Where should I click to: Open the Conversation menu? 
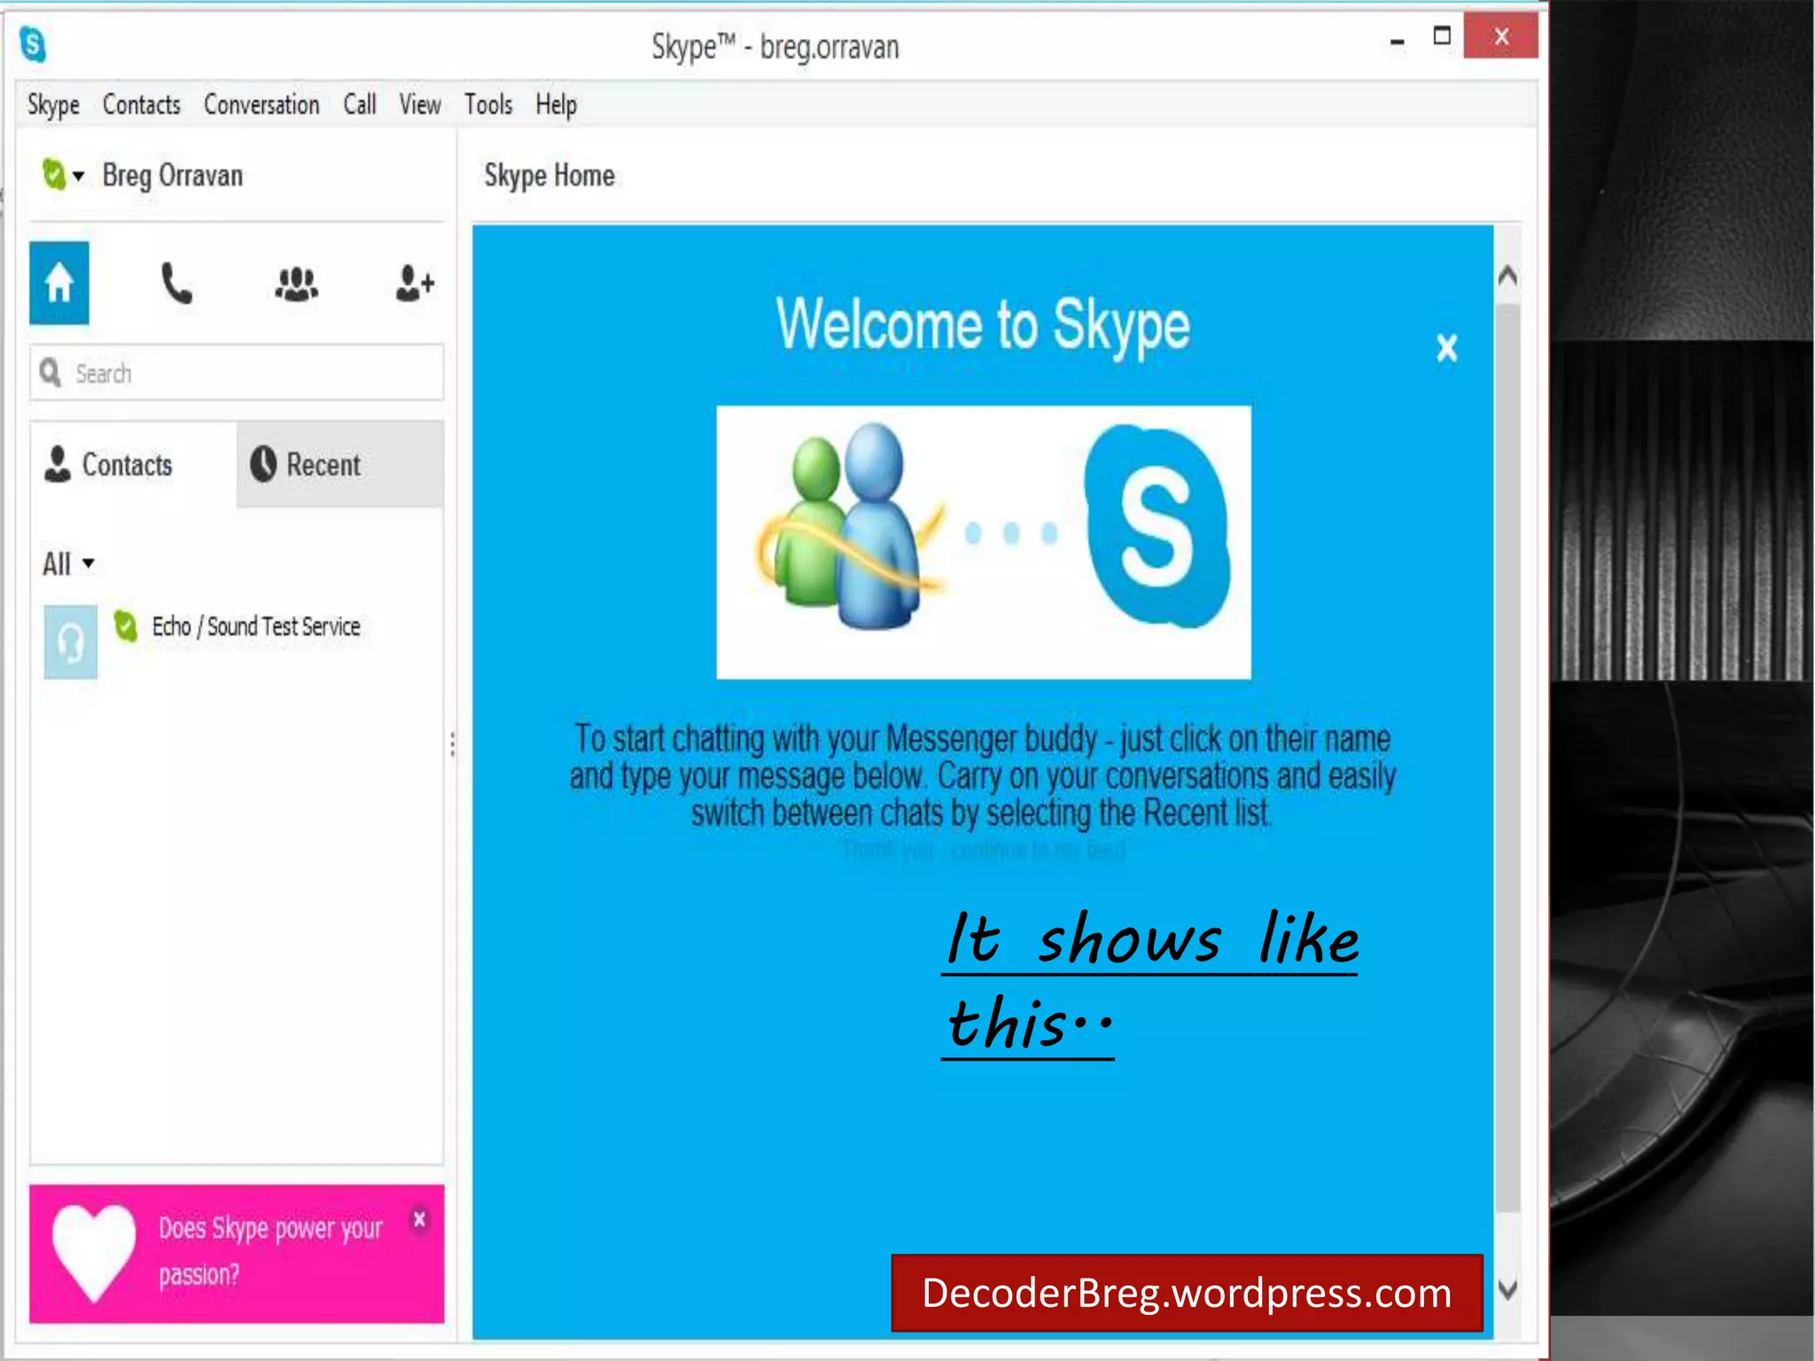(x=261, y=105)
